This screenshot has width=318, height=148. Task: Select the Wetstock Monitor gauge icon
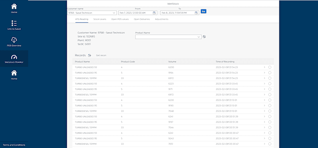[x=14, y=57]
